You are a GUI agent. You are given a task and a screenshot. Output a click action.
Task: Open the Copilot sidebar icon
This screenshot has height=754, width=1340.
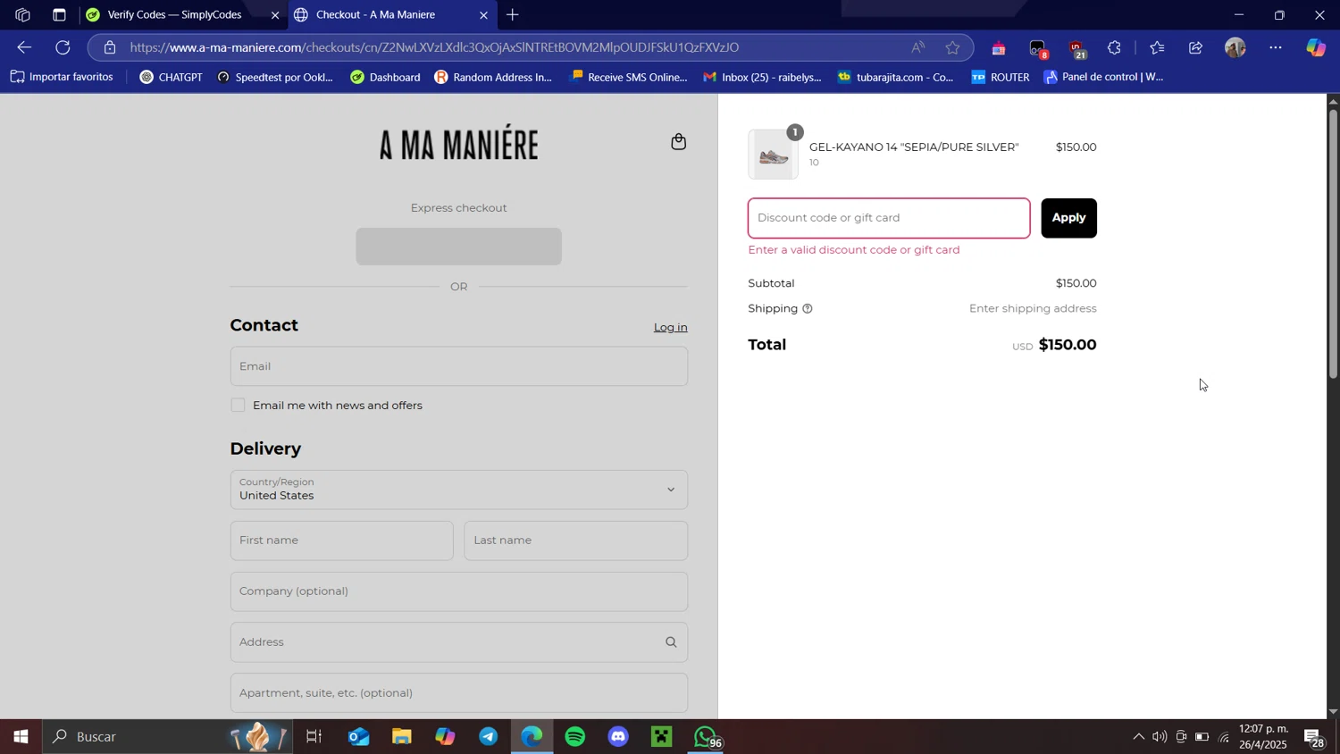(1316, 48)
